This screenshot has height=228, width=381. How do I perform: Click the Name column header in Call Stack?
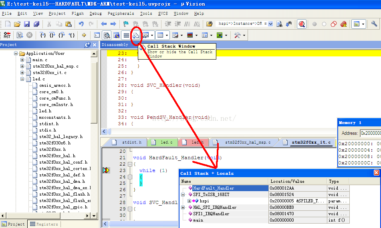(224, 182)
